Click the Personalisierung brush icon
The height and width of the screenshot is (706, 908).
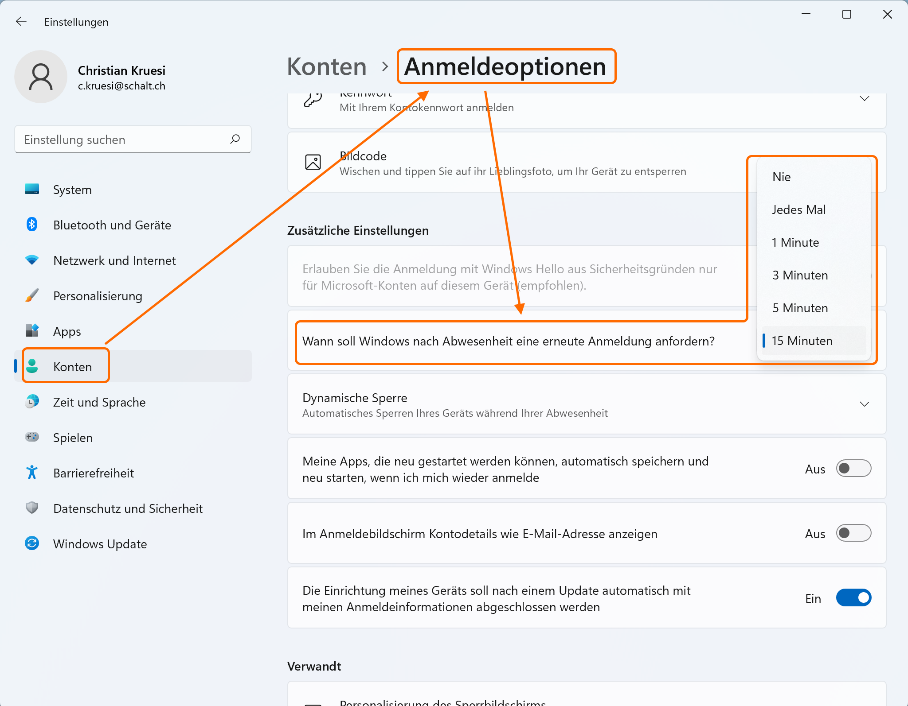(x=32, y=295)
